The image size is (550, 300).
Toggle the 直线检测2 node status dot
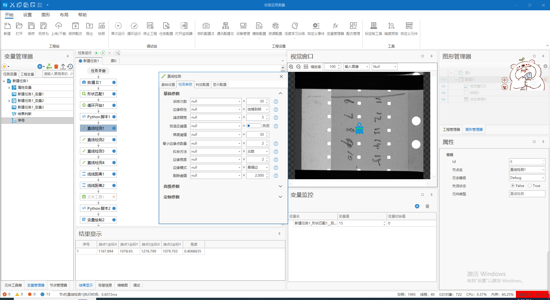pos(114,140)
